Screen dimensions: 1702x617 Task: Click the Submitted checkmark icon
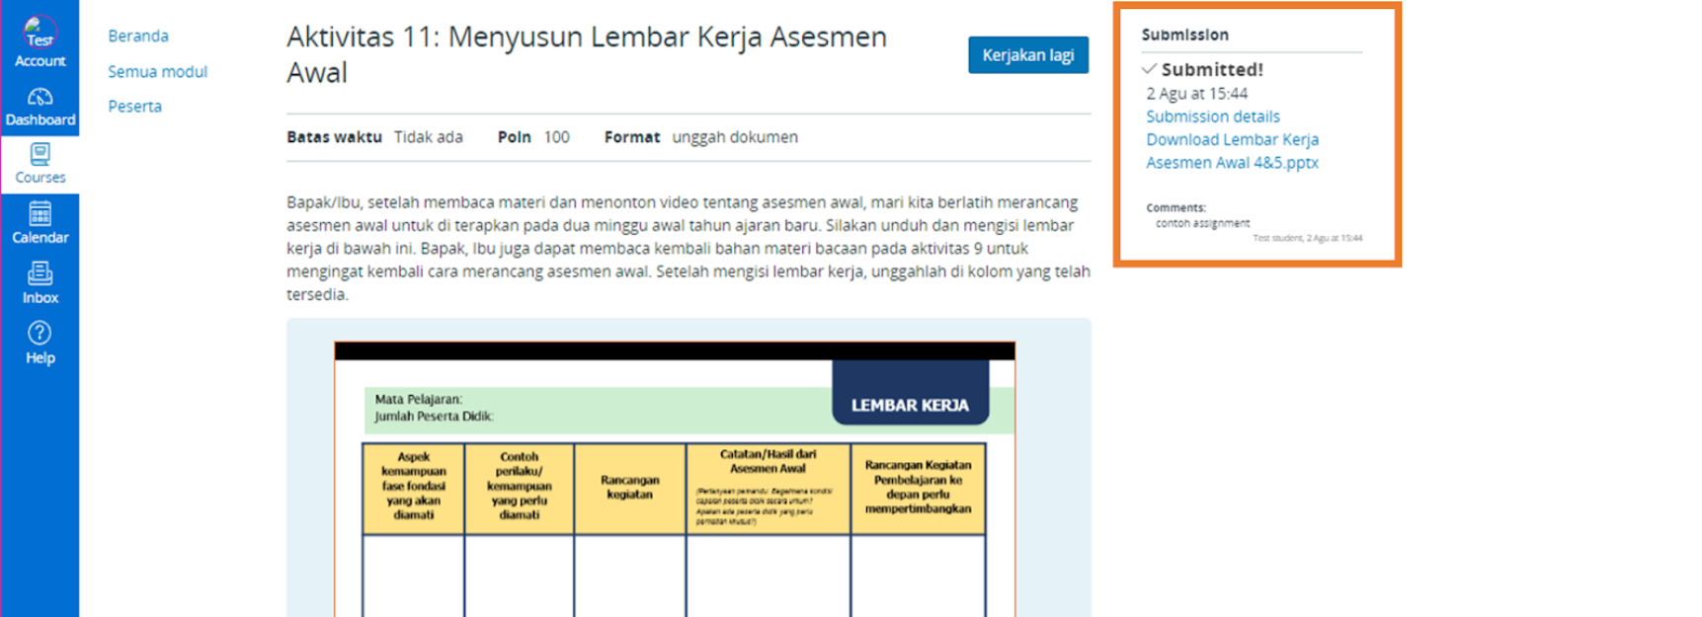point(1149,69)
